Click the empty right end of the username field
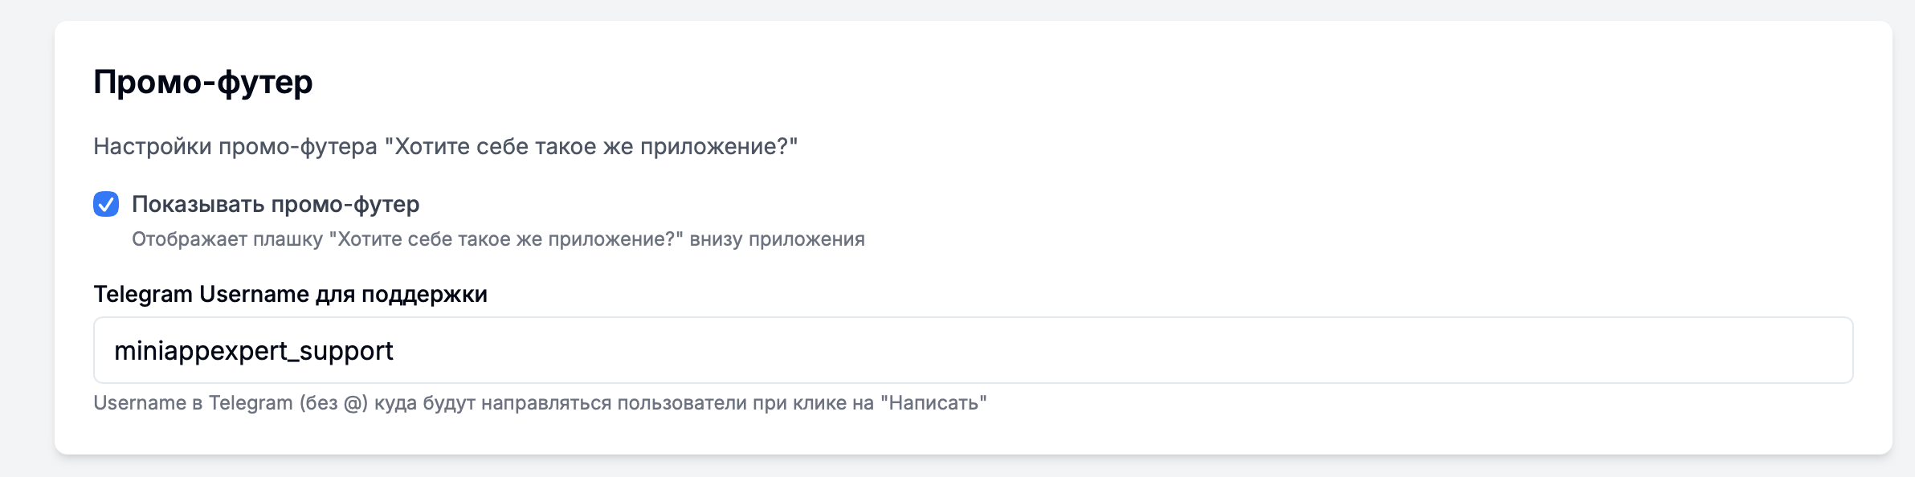This screenshot has height=477, width=1915. 1767,350
